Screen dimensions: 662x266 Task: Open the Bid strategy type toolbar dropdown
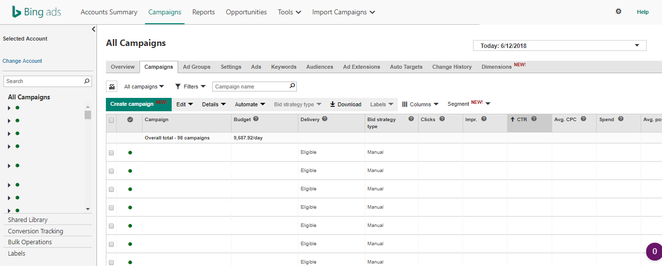pyautogui.click(x=298, y=104)
